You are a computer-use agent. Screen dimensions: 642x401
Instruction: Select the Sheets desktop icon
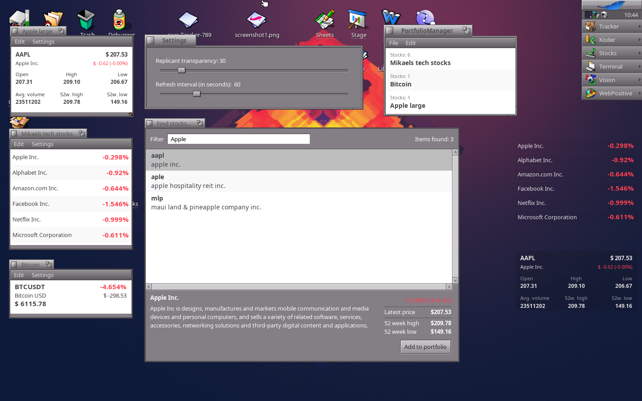click(x=325, y=20)
